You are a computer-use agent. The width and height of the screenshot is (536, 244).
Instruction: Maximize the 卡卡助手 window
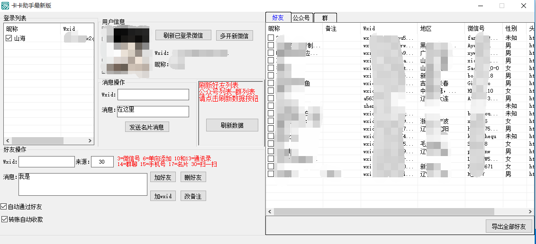click(501, 6)
